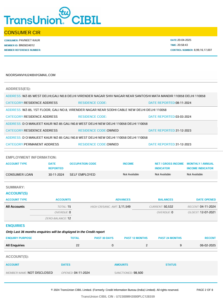Click the STATUS column header
The image size is (223, 299).
click(171, 265)
